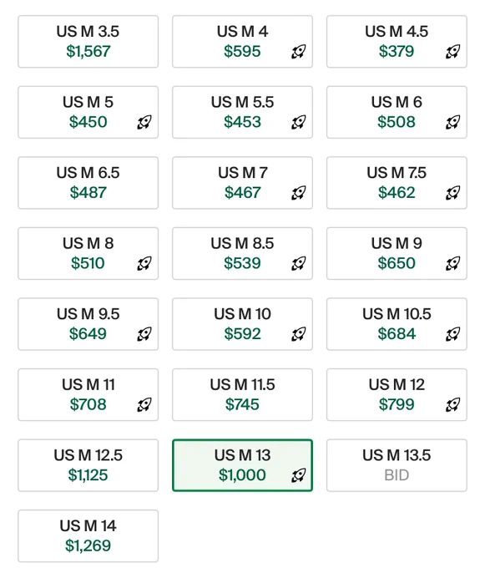Select US M 5.5 at $453
The width and height of the screenshot is (485, 568).
242,112
